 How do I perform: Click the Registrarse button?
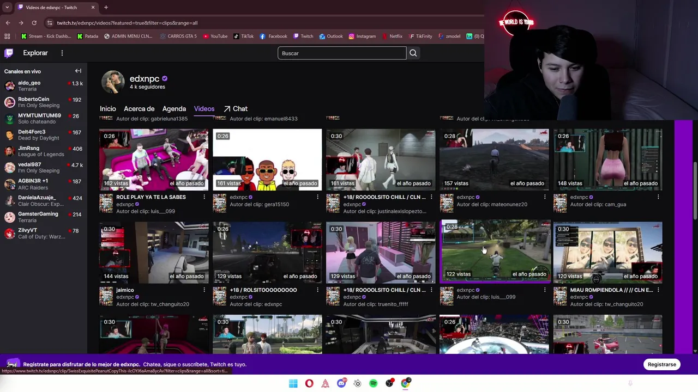pyautogui.click(x=661, y=364)
